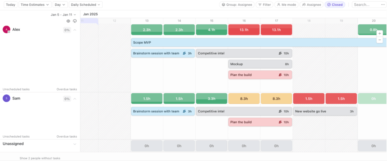This screenshot has width=387, height=161.
Task: Open the Filter panel
Action: (264, 4)
